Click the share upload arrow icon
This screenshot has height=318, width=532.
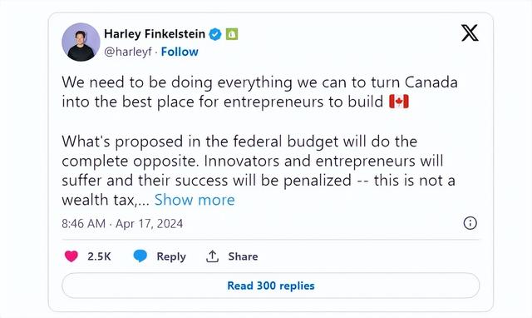point(213,256)
